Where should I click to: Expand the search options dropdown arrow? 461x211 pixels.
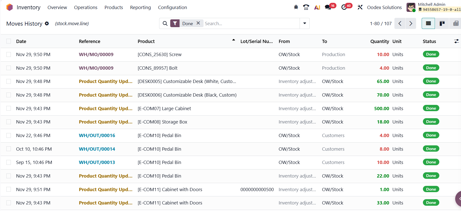[x=304, y=23]
